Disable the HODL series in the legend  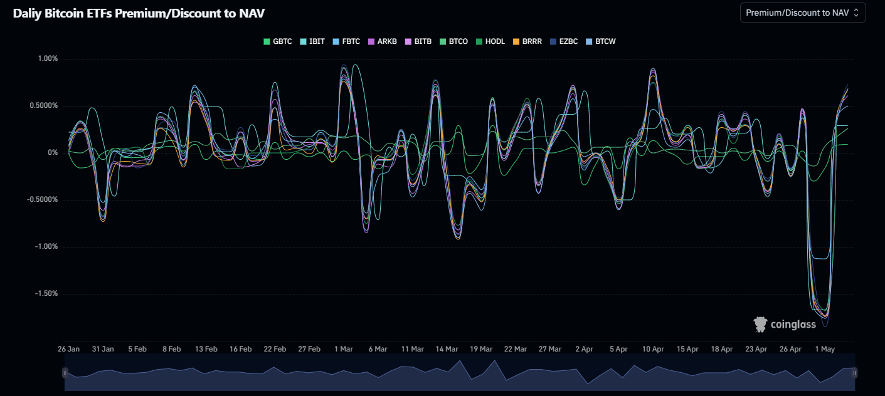tap(479, 41)
